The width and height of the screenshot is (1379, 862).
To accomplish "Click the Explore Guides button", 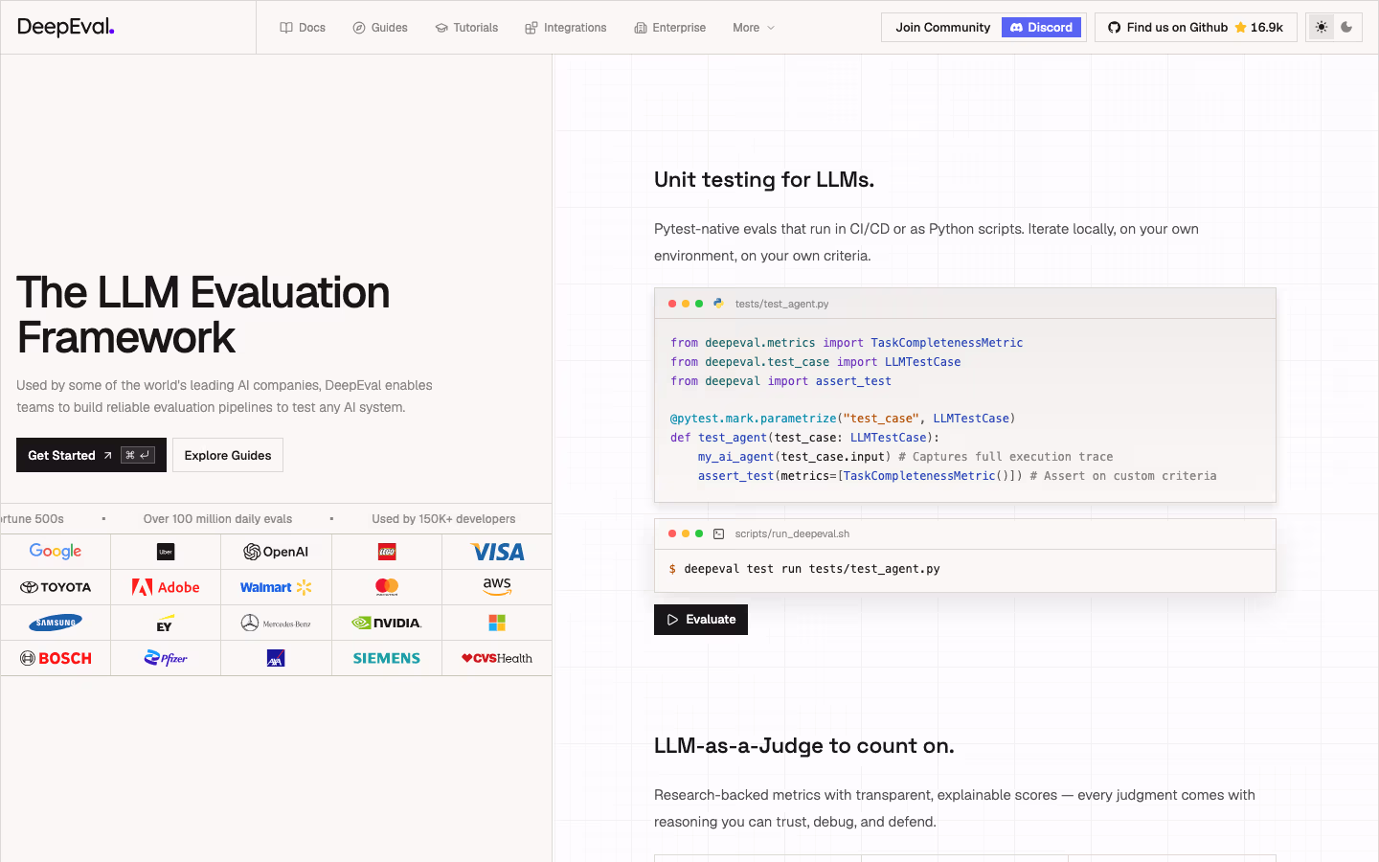I will (228, 455).
